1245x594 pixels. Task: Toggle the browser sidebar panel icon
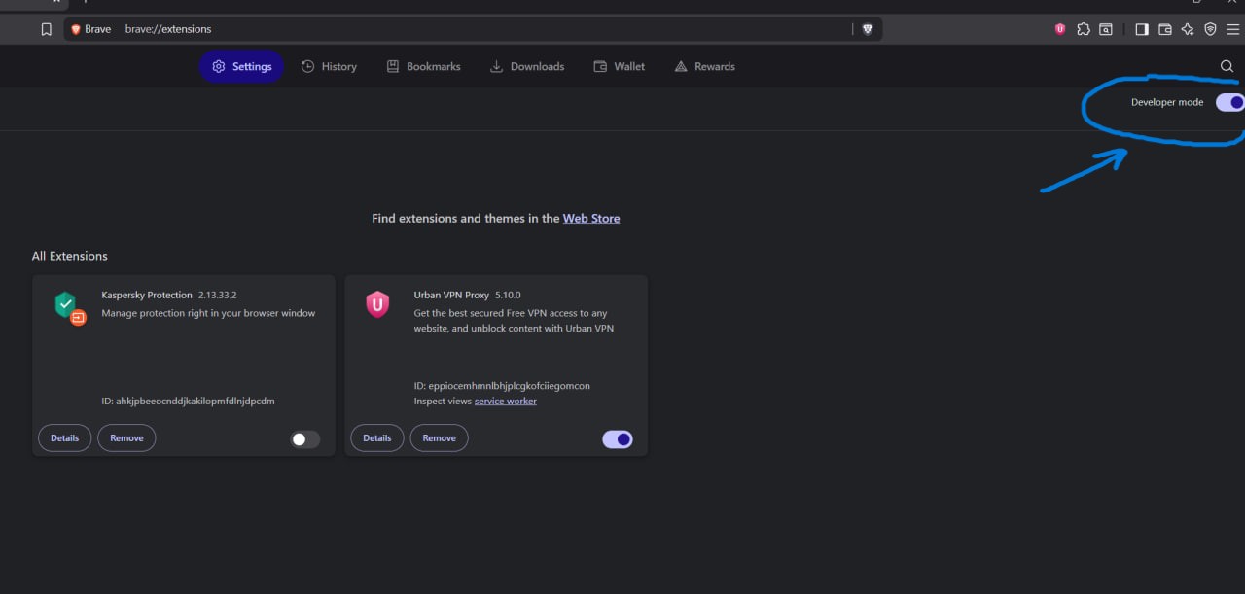point(1142,29)
